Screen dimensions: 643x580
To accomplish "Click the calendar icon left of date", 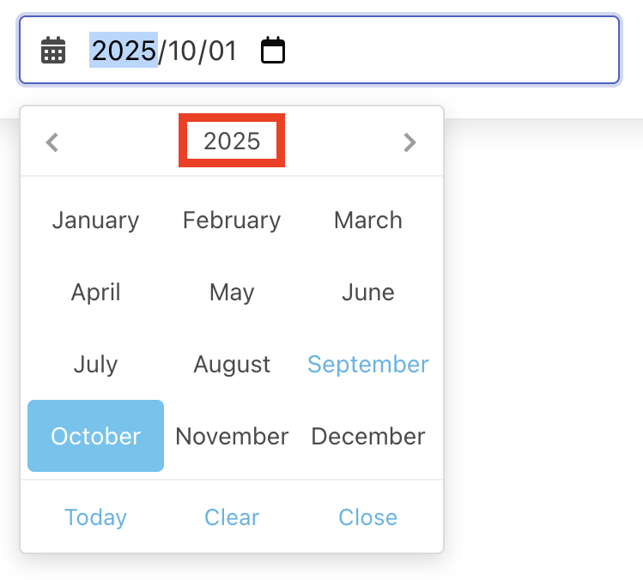I will (x=53, y=51).
